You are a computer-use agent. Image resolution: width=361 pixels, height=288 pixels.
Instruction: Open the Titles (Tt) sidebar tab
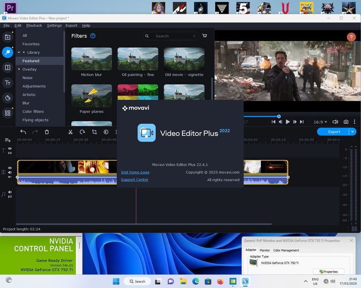tap(8, 83)
